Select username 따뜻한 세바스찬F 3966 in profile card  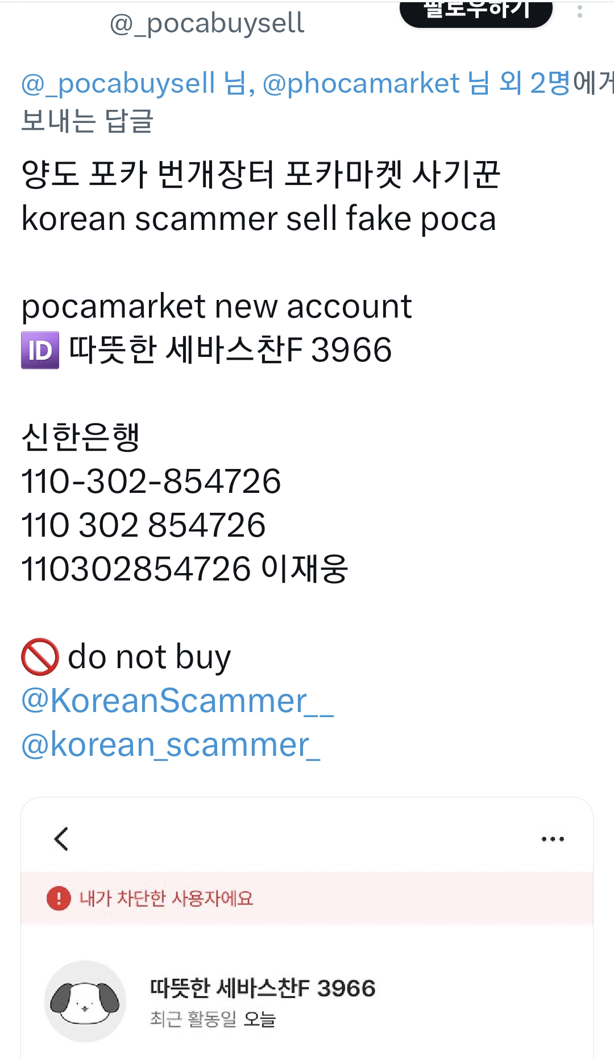click(x=263, y=989)
